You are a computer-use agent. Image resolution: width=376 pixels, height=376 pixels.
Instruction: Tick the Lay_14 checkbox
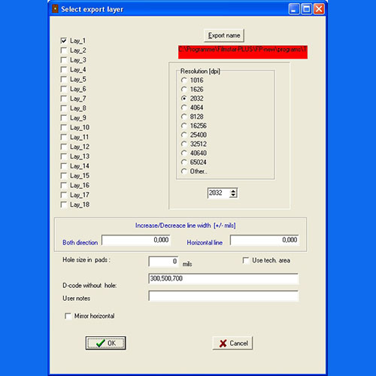point(64,166)
